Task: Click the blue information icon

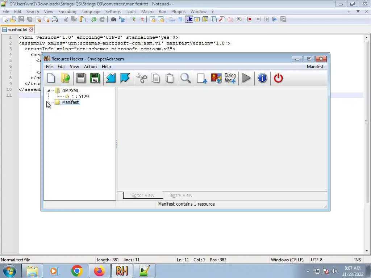Action: [x=262, y=78]
